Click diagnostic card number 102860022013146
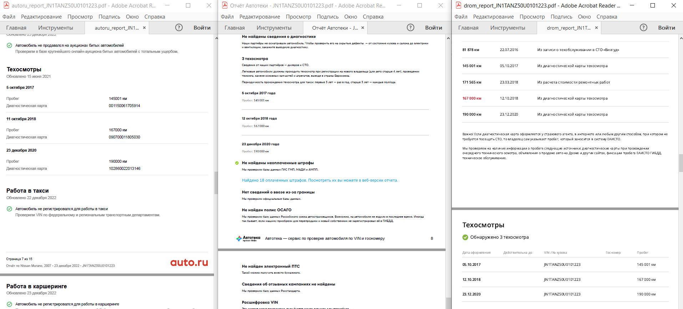This screenshot has width=683, height=309. pos(125,168)
